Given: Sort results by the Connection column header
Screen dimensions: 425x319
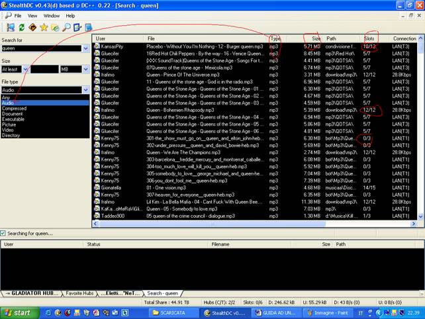Looking at the screenshot, I should 404,38.
